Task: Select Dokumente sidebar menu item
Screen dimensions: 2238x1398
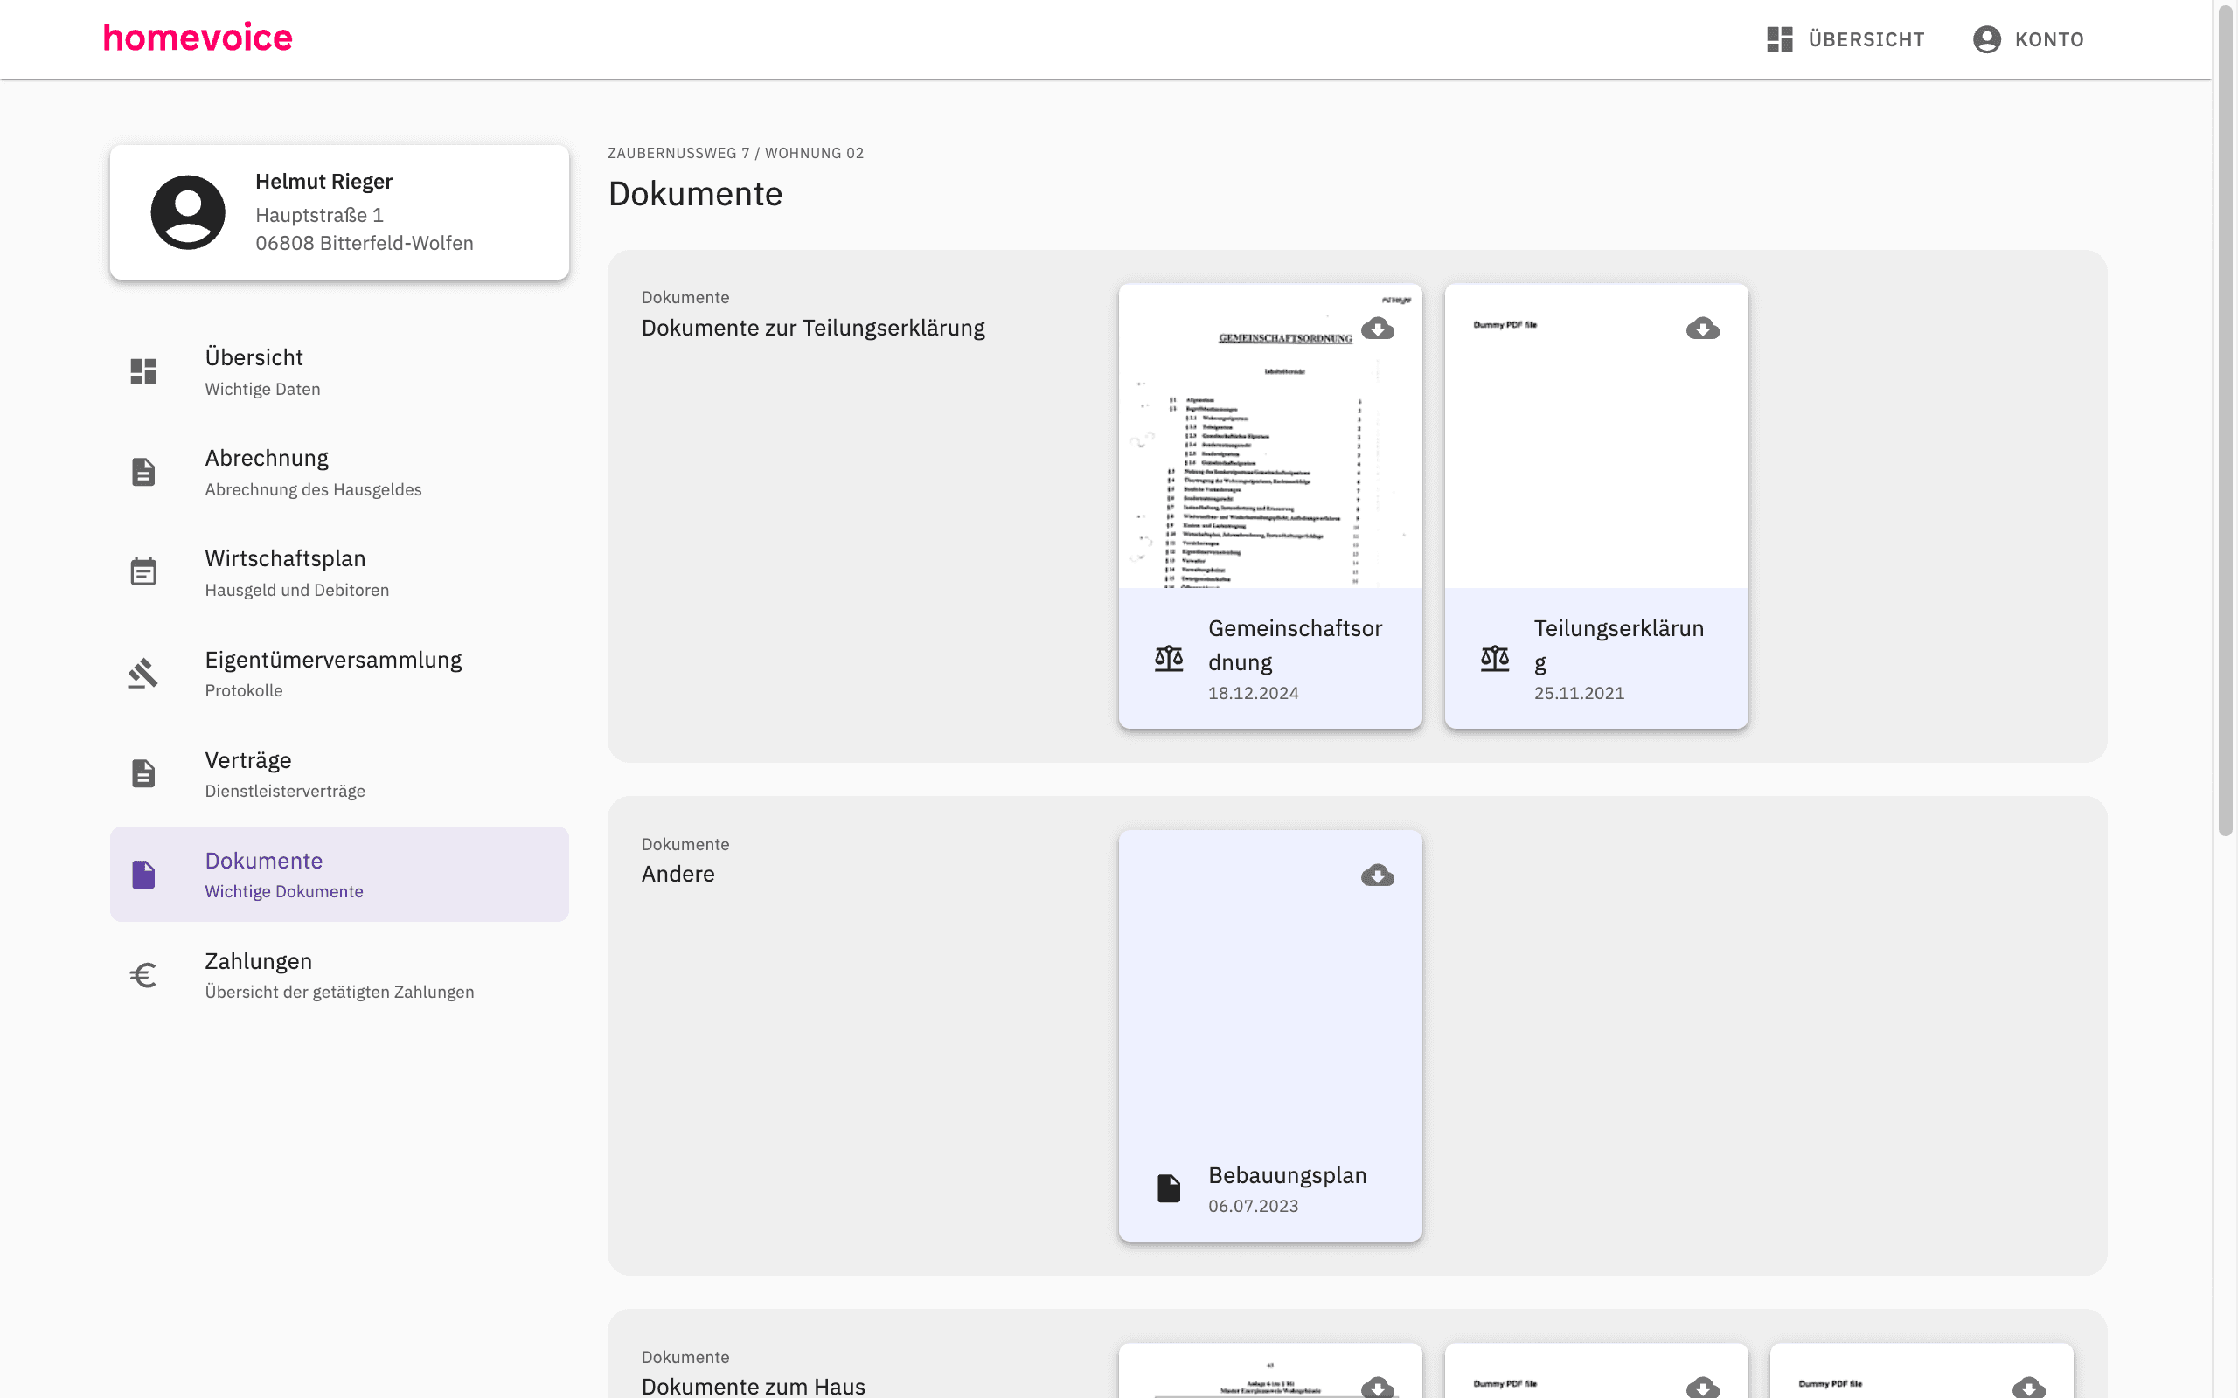Action: [x=339, y=874]
